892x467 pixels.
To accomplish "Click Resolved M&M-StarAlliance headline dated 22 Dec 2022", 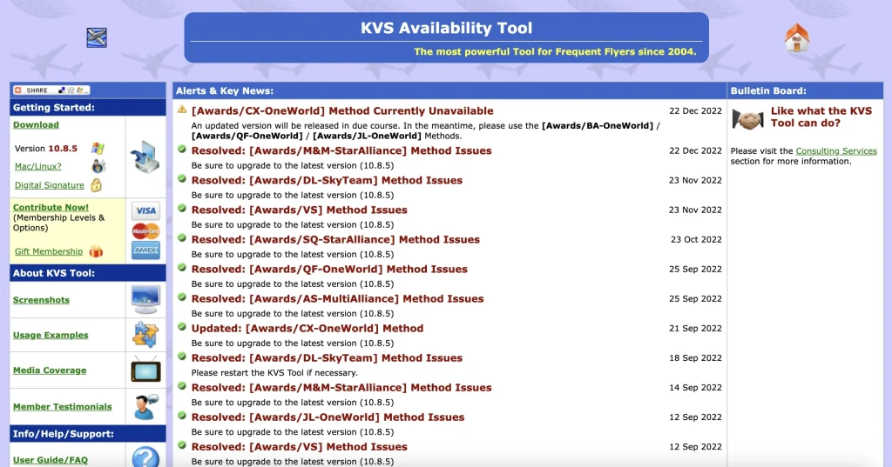I will coord(341,150).
